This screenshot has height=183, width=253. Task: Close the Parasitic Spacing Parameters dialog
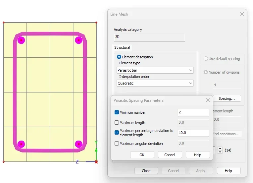point(208,100)
